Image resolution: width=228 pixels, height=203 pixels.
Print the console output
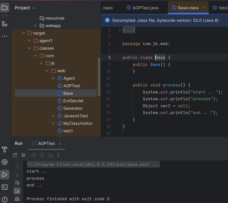point(17,199)
